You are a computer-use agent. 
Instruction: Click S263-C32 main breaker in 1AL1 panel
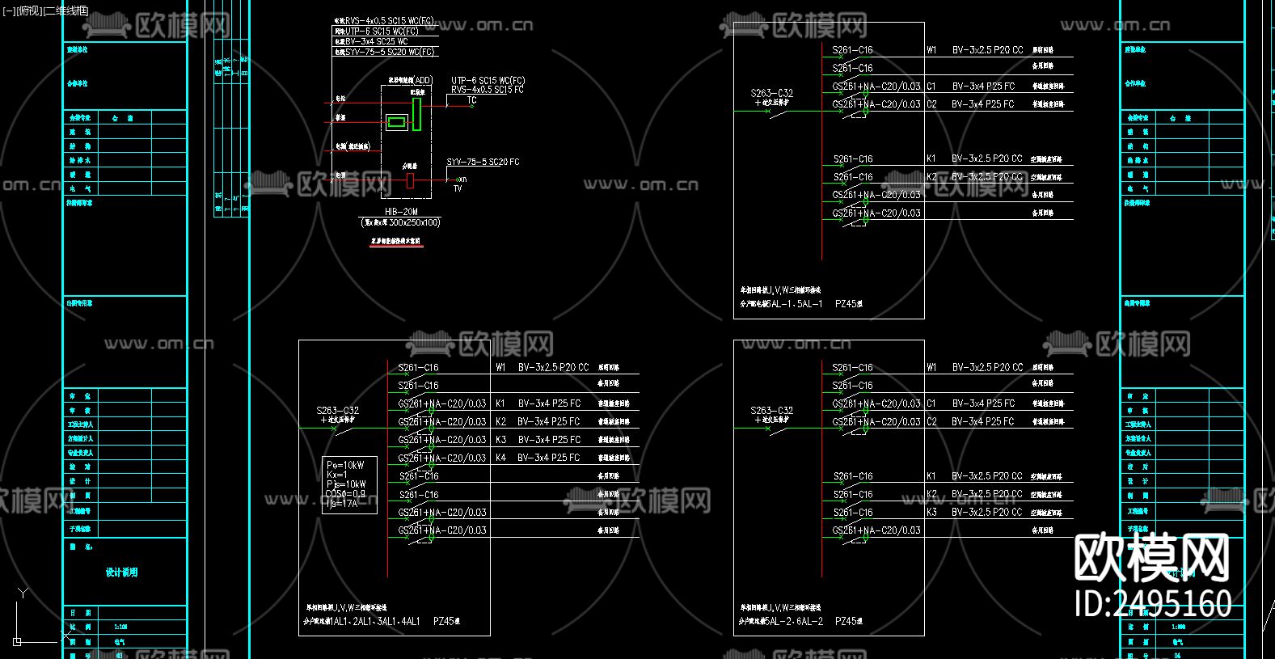pyautogui.click(x=338, y=411)
